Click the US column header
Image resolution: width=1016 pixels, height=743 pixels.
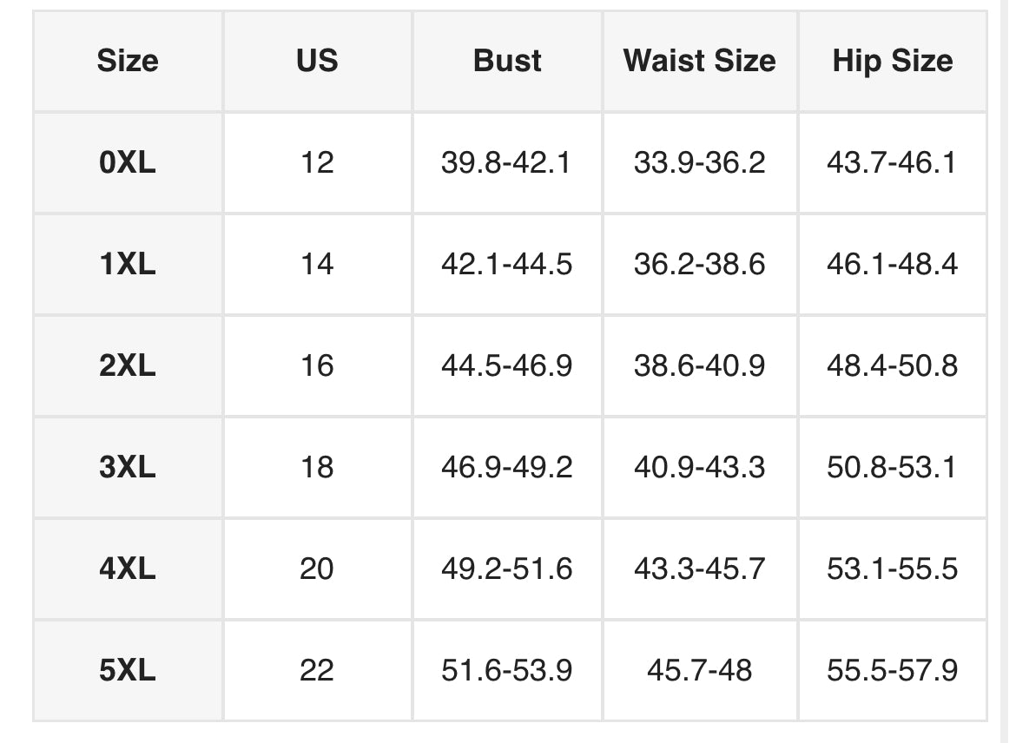point(317,61)
